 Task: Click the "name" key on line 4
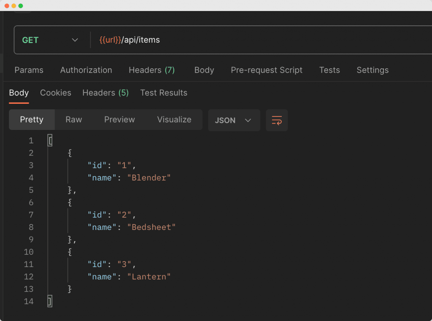[x=102, y=178]
